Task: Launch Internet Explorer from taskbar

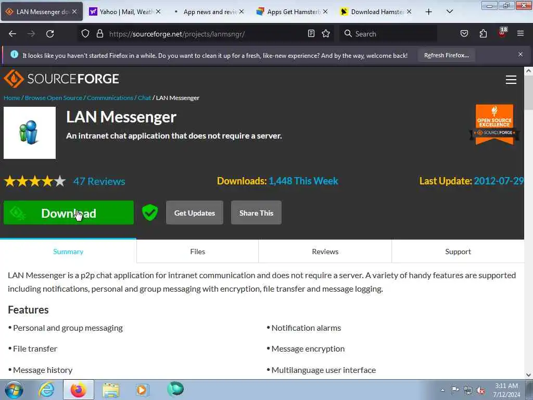Action: [x=46, y=390]
